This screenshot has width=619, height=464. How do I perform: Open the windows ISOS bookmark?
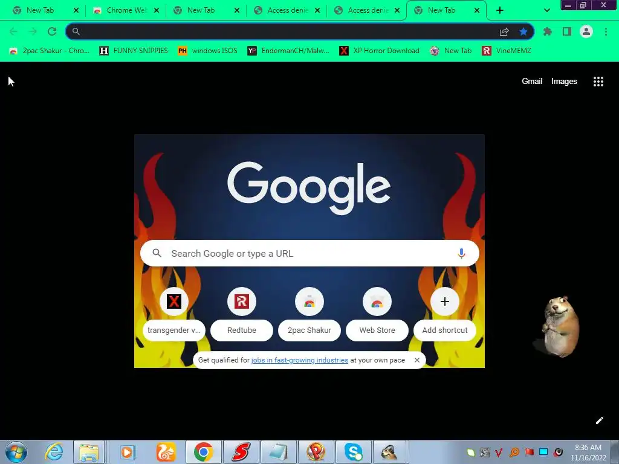click(x=208, y=51)
